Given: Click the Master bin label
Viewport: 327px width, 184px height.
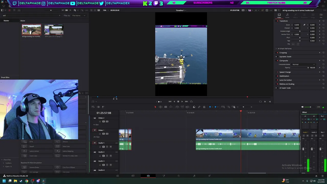Looking at the screenshot, I should tap(6, 21).
